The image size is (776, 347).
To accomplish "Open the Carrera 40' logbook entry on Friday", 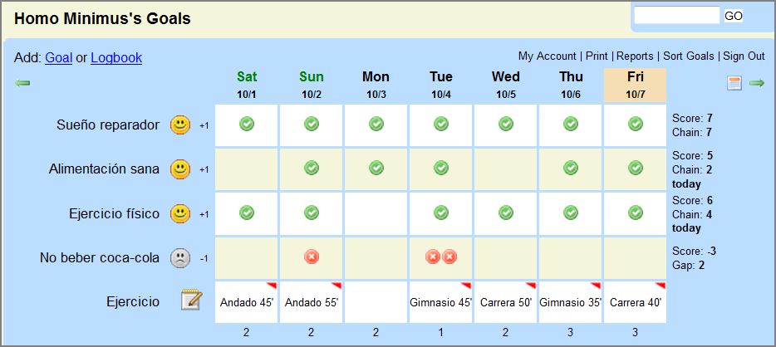I will coord(636,303).
